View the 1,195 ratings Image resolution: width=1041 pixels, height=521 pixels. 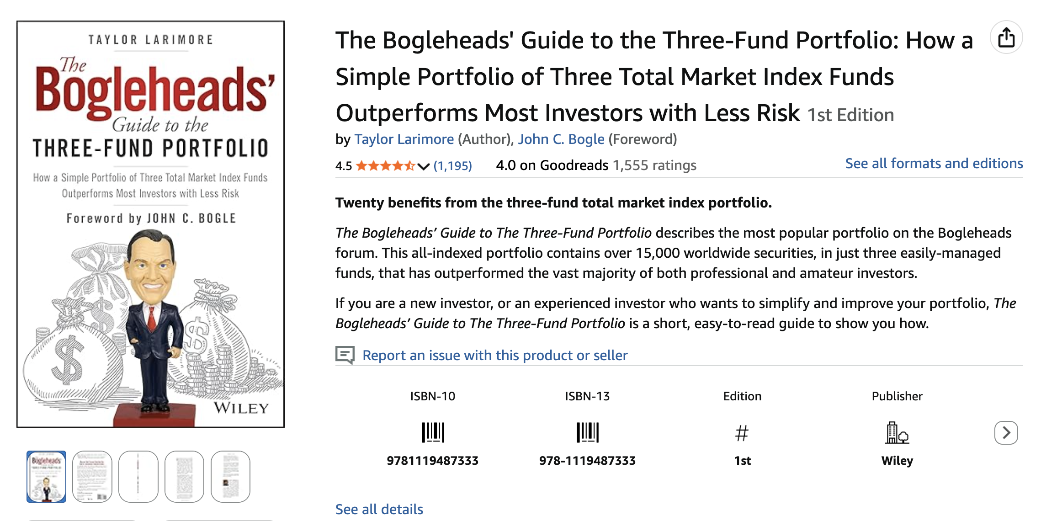click(x=453, y=166)
